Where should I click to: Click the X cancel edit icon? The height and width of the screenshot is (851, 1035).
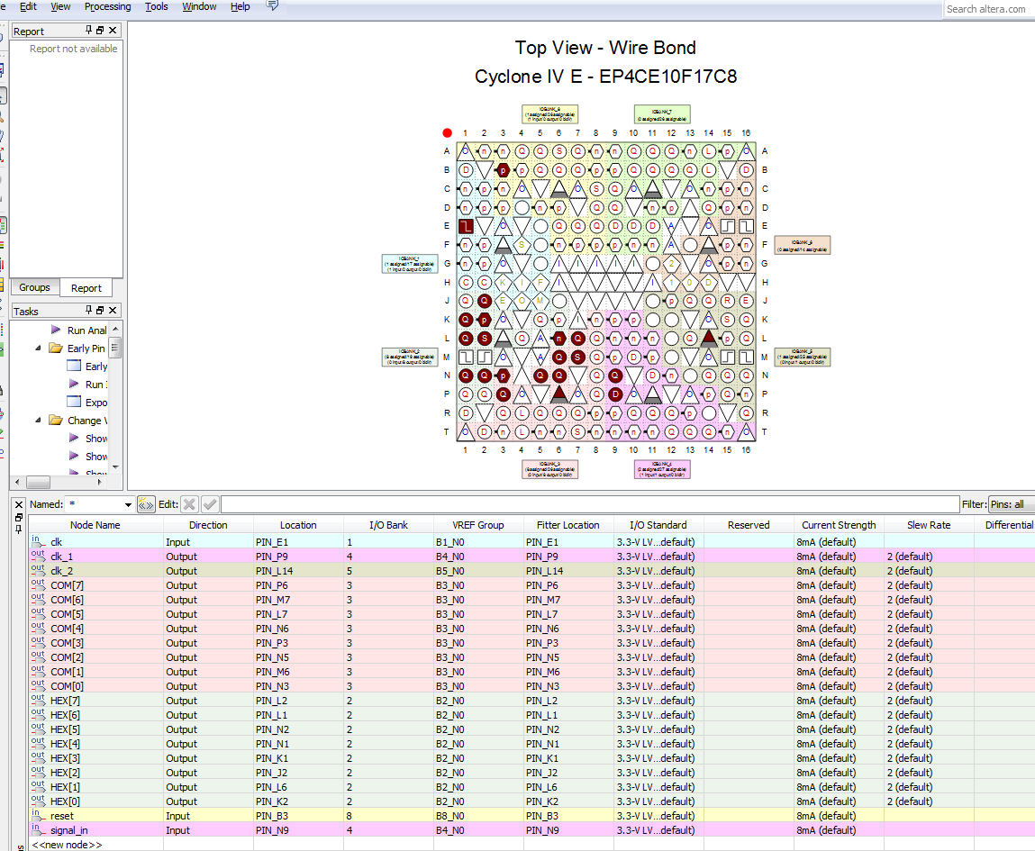click(189, 504)
